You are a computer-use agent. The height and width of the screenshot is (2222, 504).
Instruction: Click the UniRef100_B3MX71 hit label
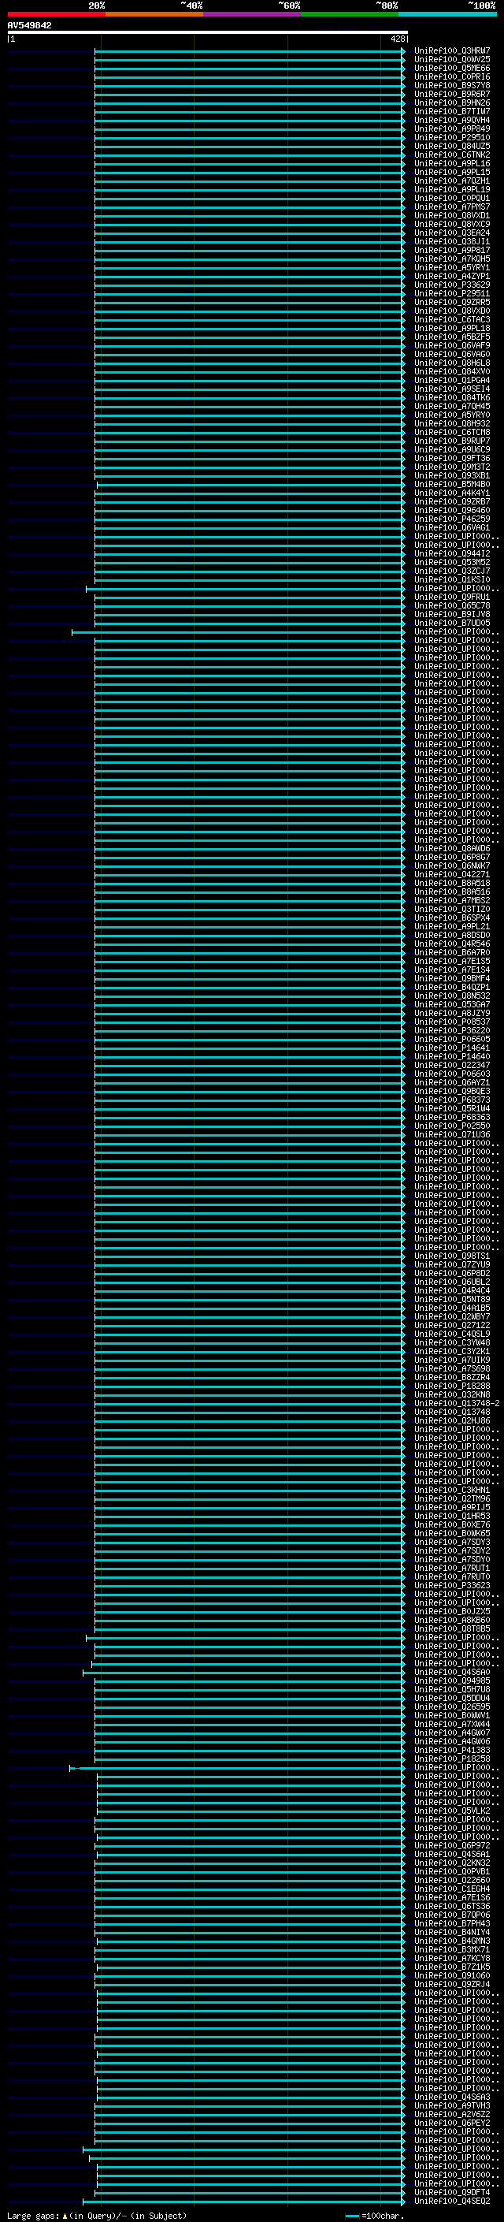[x=452, y=1949]
